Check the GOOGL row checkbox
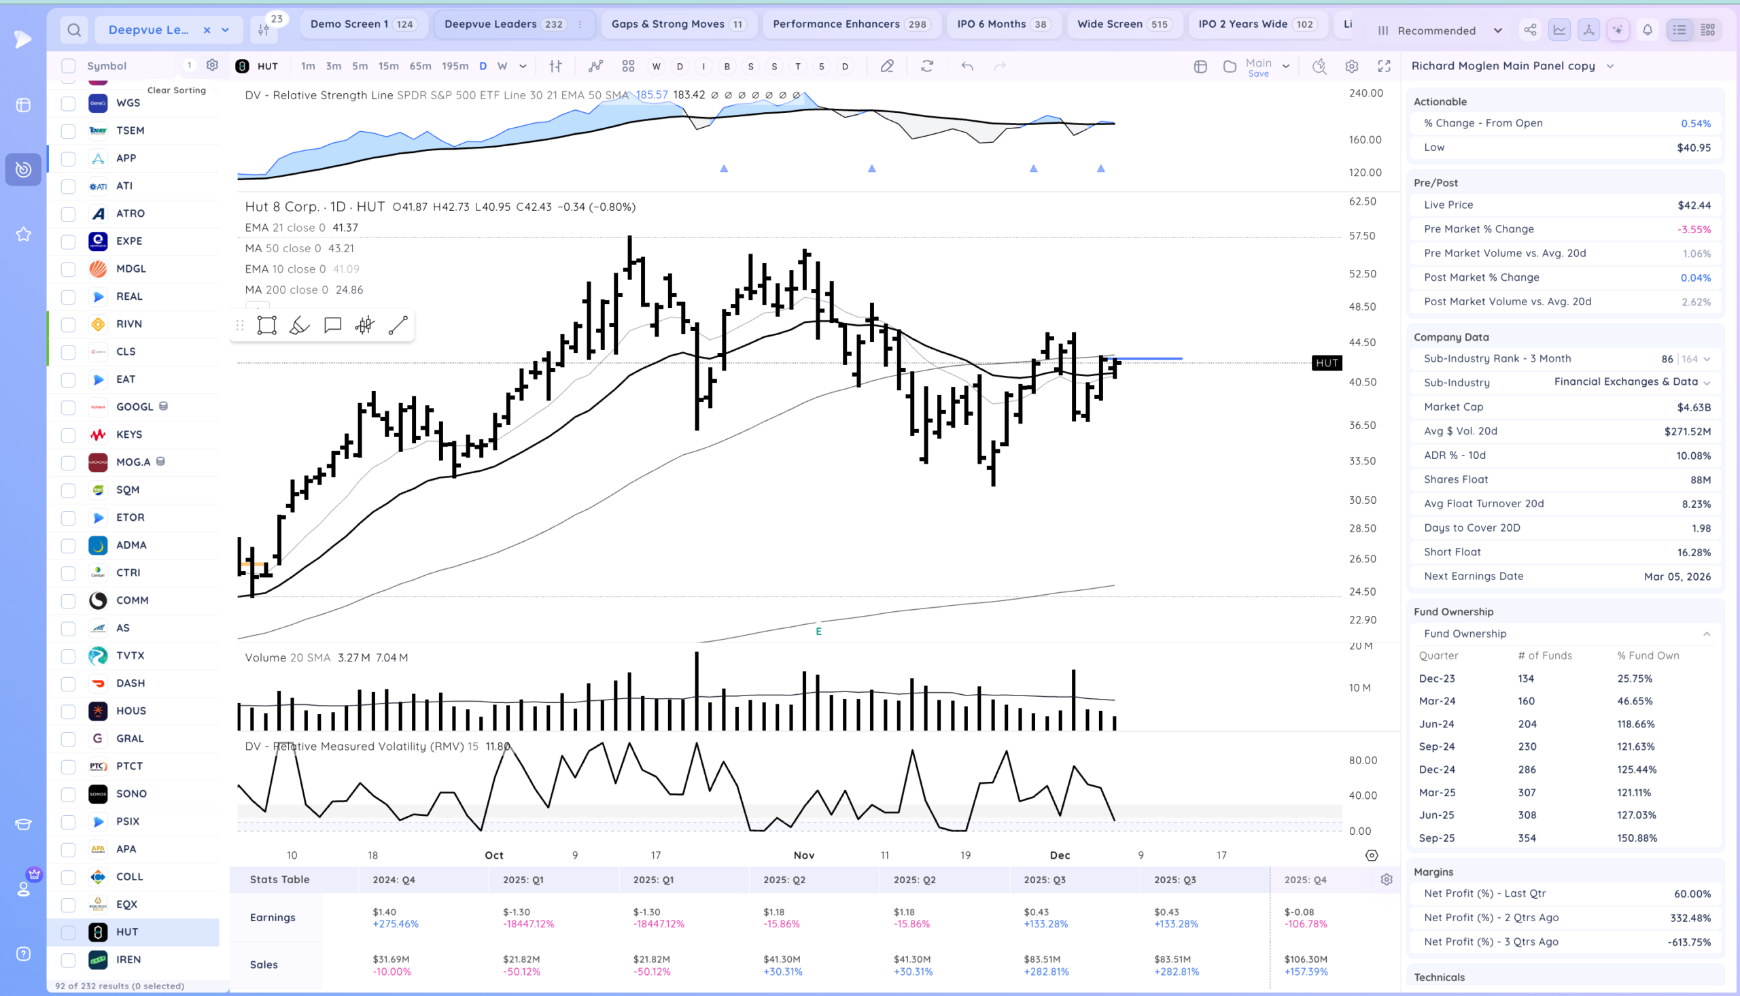This screenshot has height=996, width=1740. click(x=69, y=407)
